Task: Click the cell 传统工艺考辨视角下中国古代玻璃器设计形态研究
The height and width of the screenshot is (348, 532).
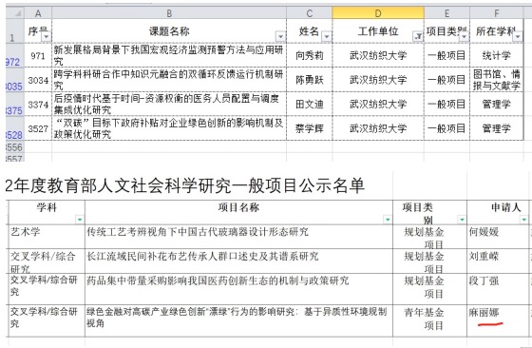Action: click(x=238, y=237)
